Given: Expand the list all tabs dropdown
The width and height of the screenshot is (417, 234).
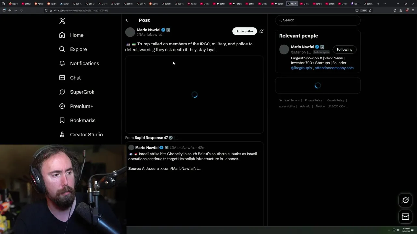Looking at the screenshot, I should [x=385, y=4].
